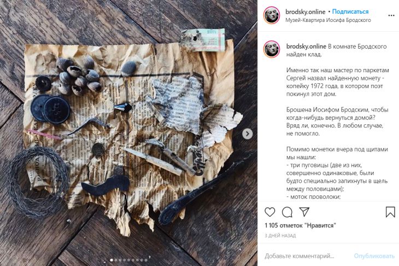Open the three-dot more options menu

391,15
